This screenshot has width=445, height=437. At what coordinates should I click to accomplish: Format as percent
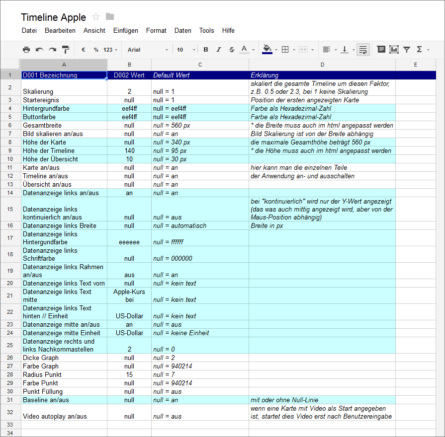tap(96, 50)
